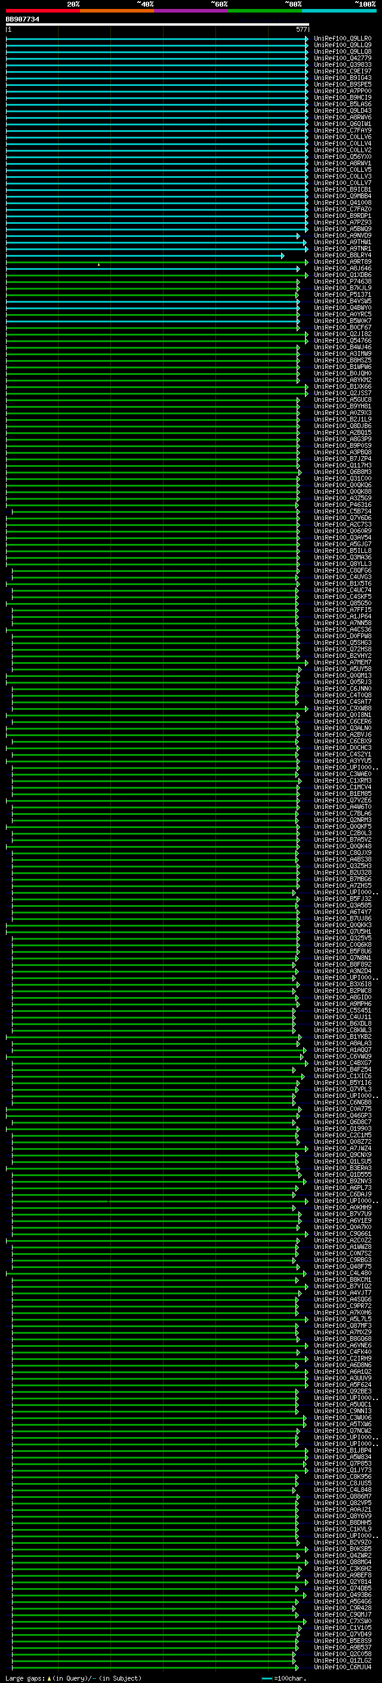This screenshot has height=1683, width=382.
Task: Click the purple ~60% identity legend bar
Action: 190,11
